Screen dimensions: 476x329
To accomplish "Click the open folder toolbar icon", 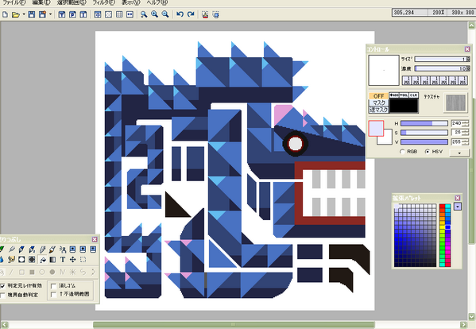I will tap(15, 14).
